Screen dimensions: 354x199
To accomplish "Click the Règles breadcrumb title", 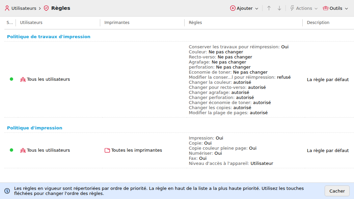I will (x=61, y=8).
